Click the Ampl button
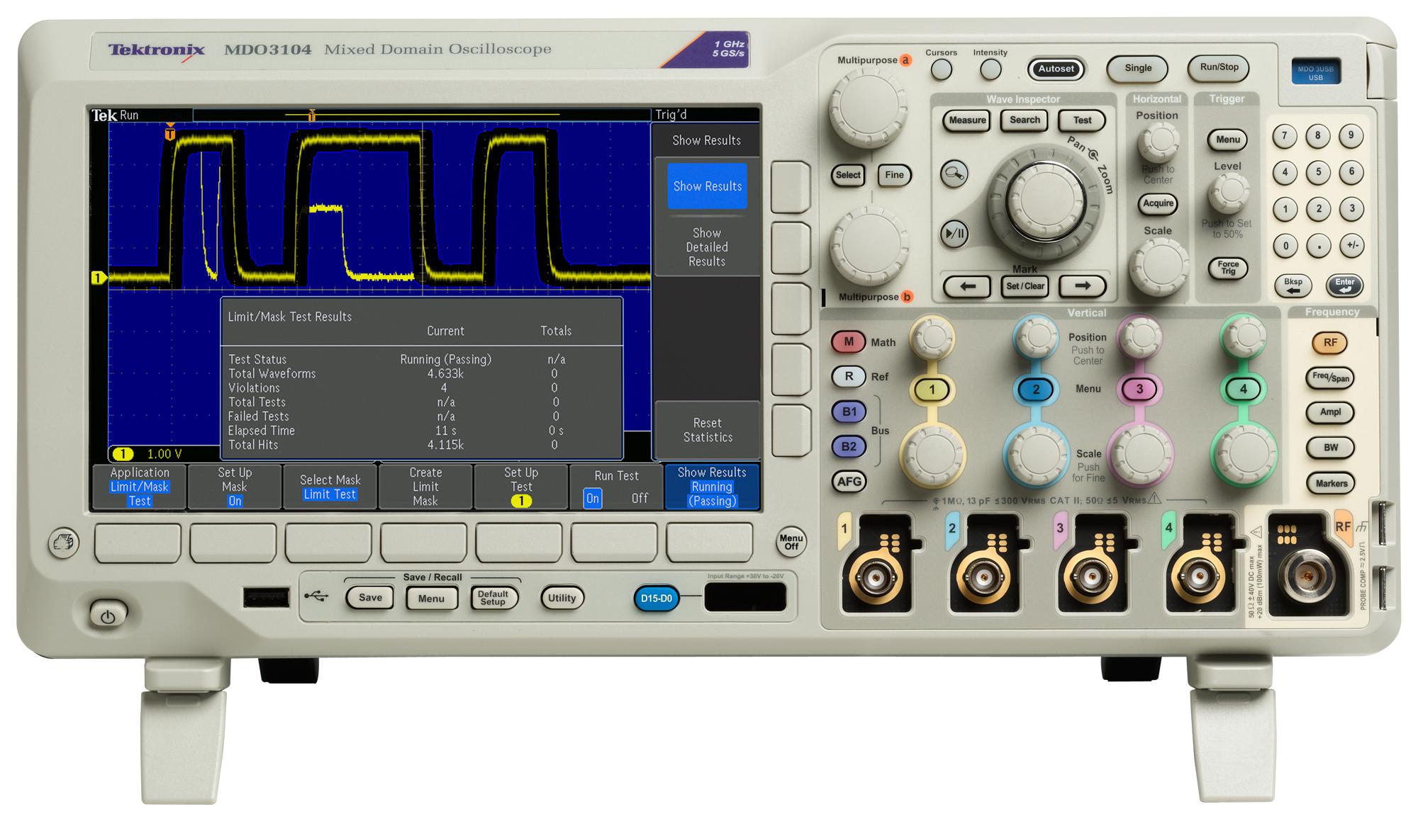1418x821 pixels. coord(1330,412)
